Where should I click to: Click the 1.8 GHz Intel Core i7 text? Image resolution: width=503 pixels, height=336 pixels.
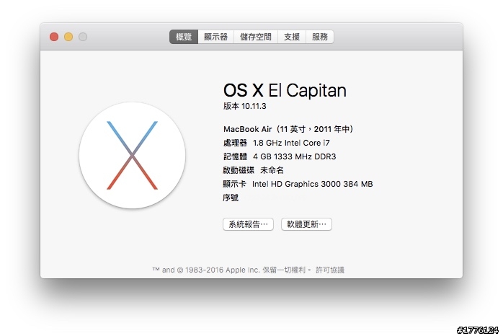[x=291, y=143]
